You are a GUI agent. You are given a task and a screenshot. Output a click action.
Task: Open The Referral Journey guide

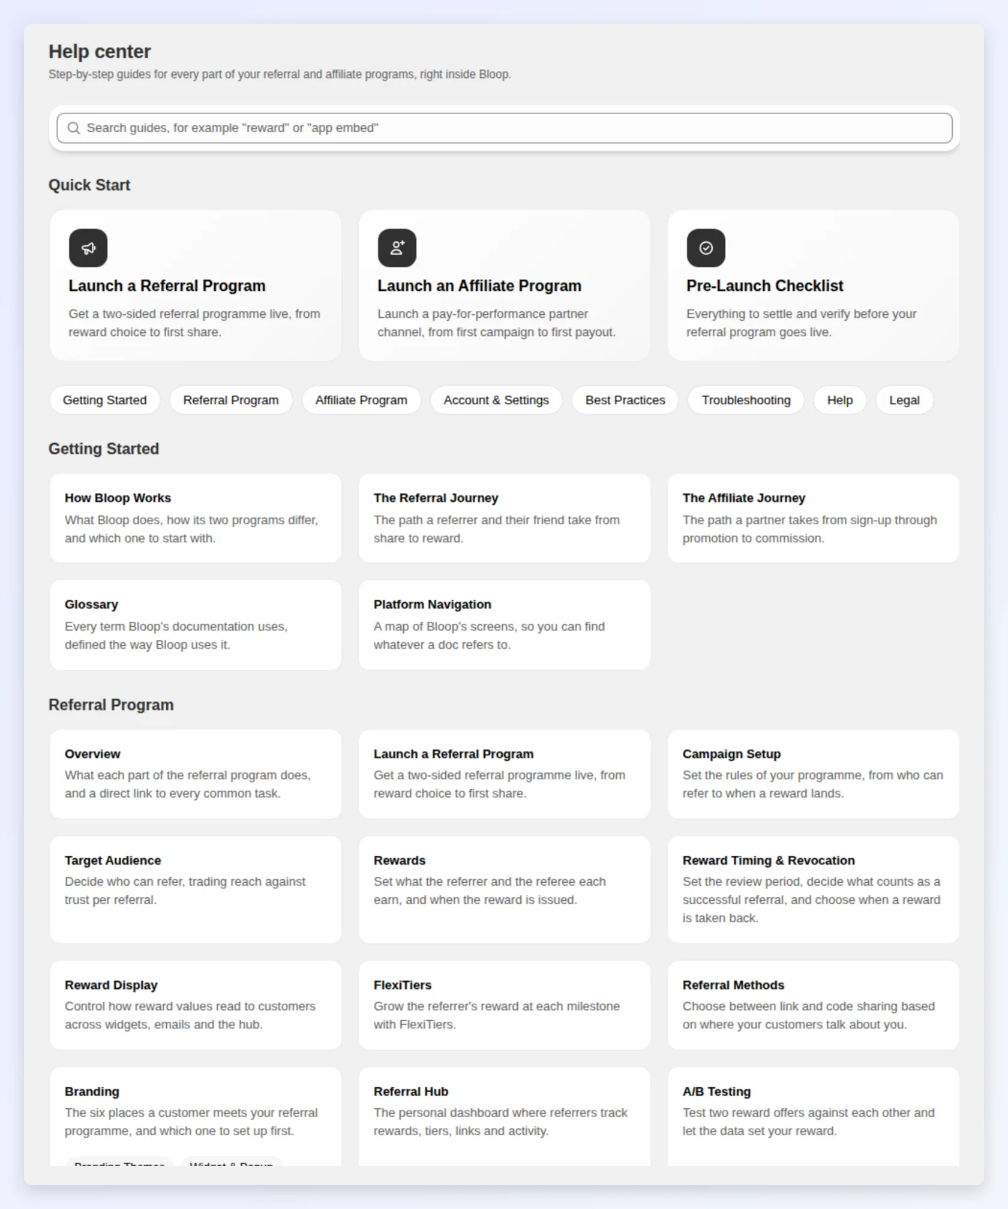click(505, 518)
